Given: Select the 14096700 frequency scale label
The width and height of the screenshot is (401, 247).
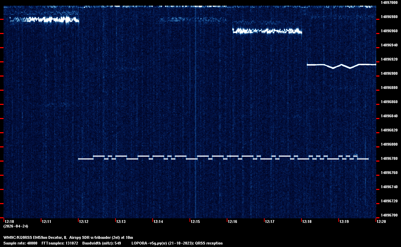Looking at the screenshot, I should coord(389,215).
